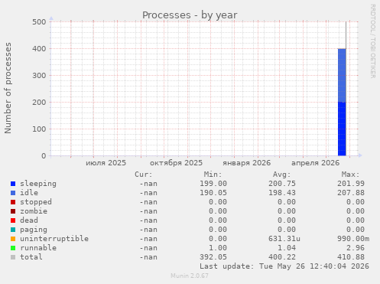Image resolution: width=380 pixels, height=284 pixels.
Task: Click the 100 y-axis tick label
Action: [39, 129]
